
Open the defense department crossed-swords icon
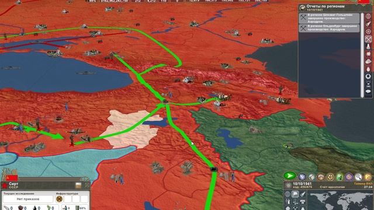[x=302, y=177]
